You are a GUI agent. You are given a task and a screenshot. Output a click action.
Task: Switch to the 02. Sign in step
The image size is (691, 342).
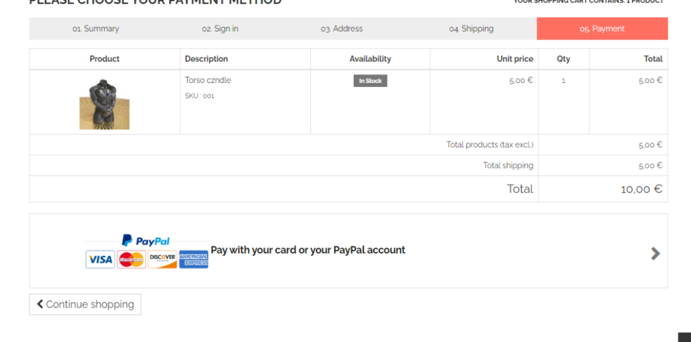click(220, 29)
